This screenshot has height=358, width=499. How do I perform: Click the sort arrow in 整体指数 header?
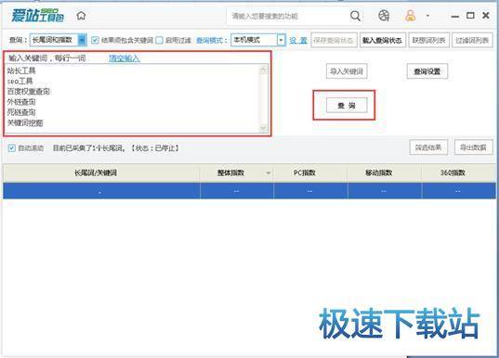(268, 173)
